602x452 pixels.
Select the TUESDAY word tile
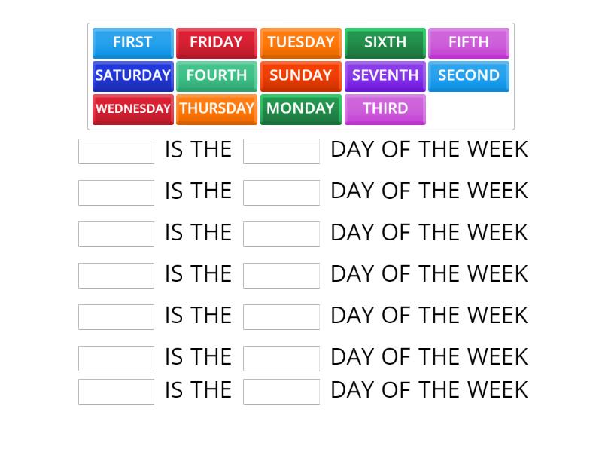click(301, 43)
